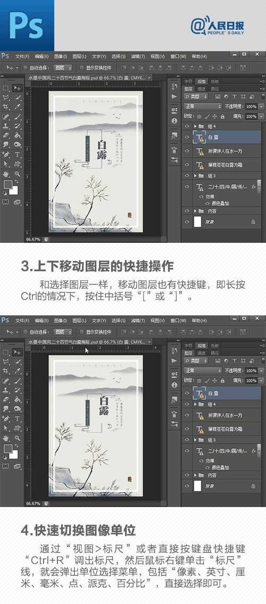This screenshot has height=604, width=266.
Task: Switch to 通道 tab in first screenshot
Action: click(x=202, y=88)
